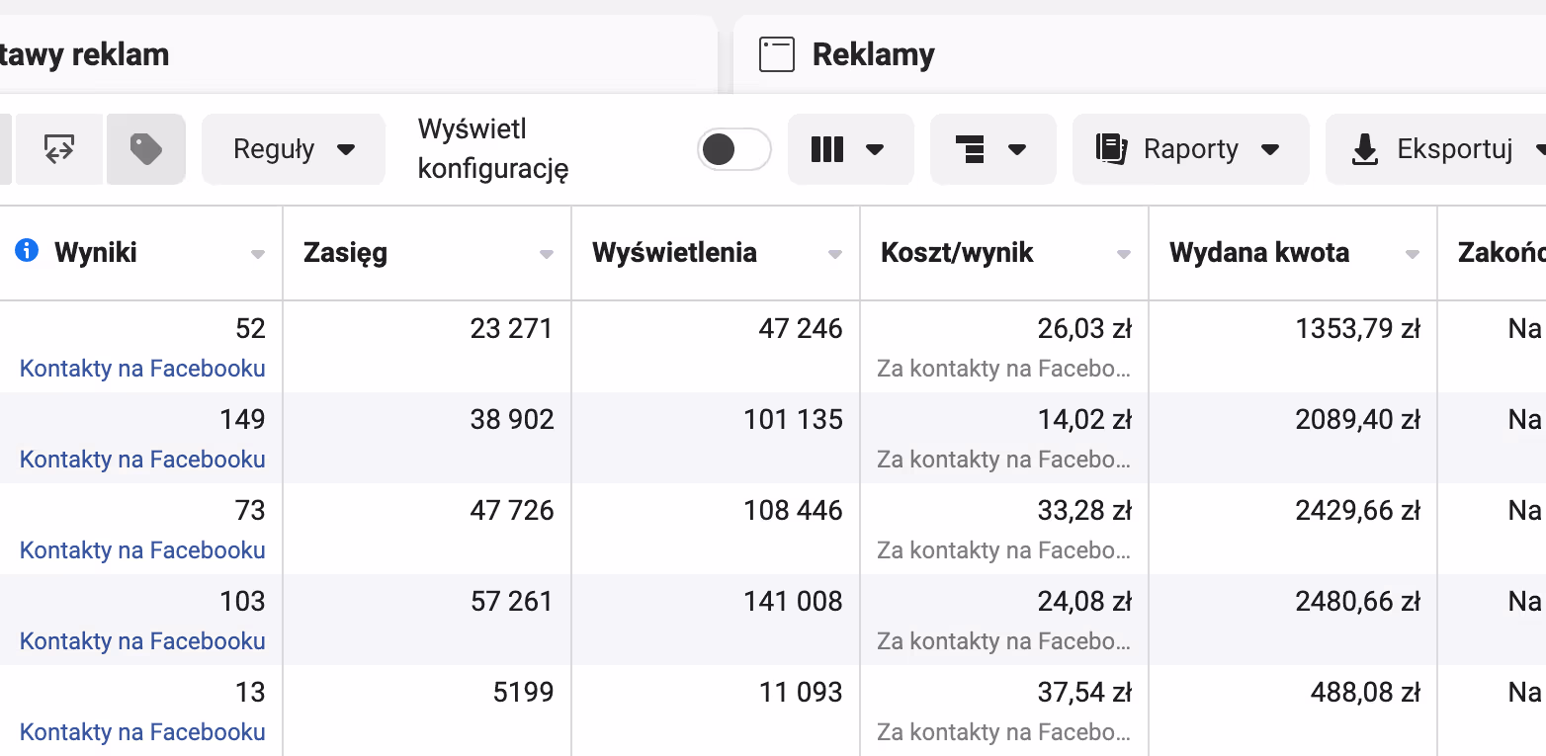Click Kontakty na Facebooku link under 149
This screenshot has width=1546, height=756.
(x=142, y=460)
